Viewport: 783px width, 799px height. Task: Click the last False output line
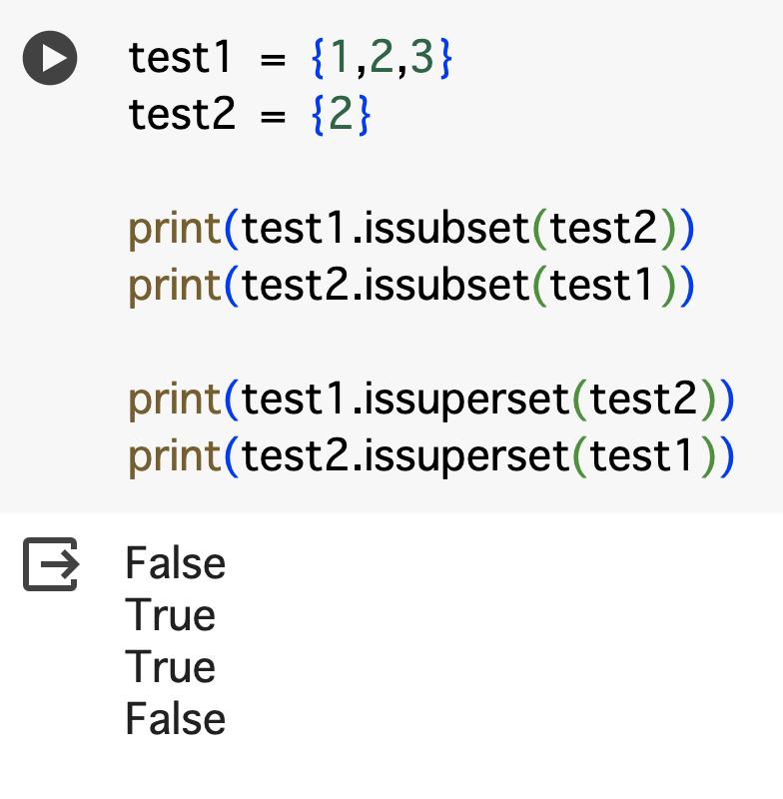(175, 718)
